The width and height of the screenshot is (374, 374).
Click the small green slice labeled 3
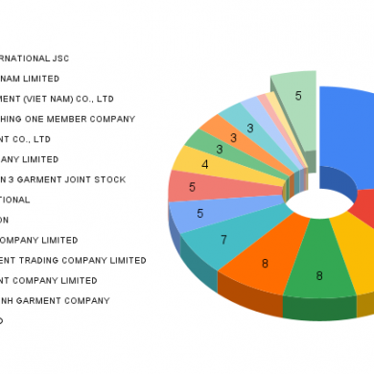pyautogui.click(x=223, y=151)
